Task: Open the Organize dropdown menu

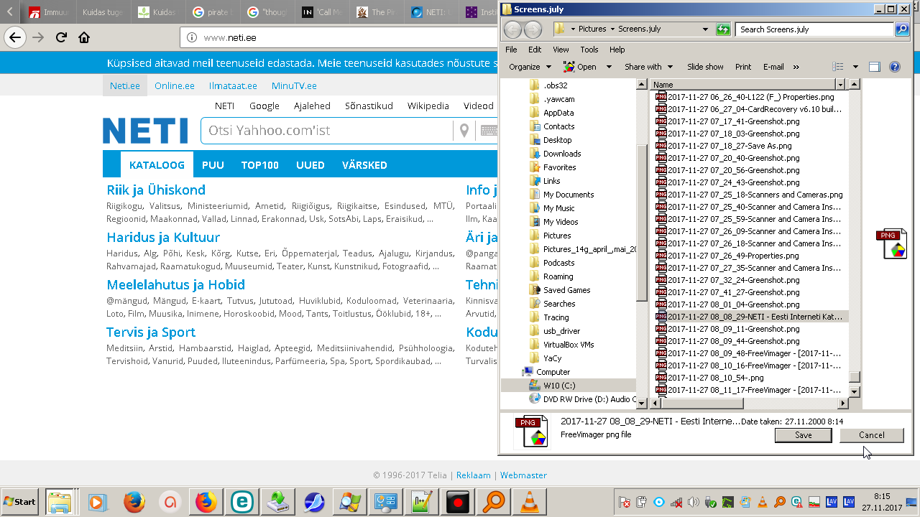Action: click(x=529, y=67)
